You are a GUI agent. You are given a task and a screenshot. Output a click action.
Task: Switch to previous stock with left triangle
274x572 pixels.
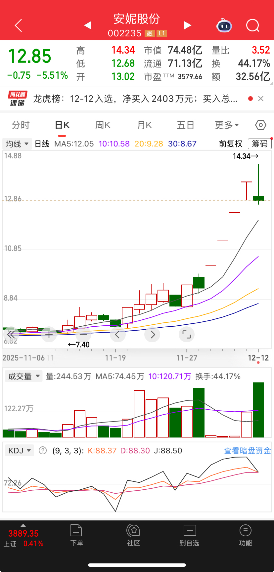(88, 25)
